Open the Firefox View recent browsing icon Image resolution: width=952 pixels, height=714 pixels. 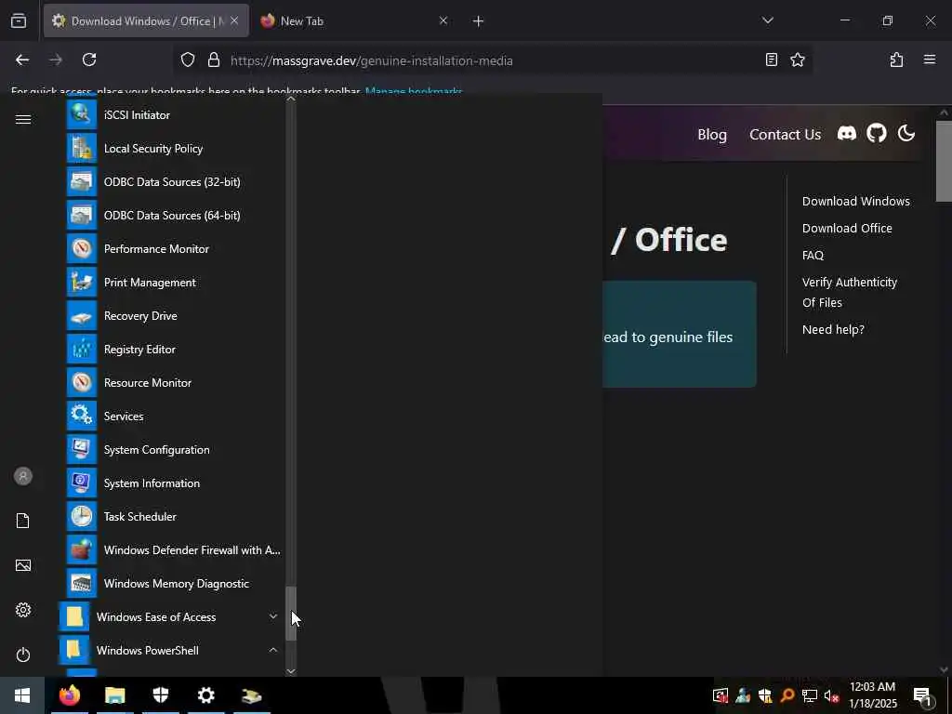(x=19, y=20)
